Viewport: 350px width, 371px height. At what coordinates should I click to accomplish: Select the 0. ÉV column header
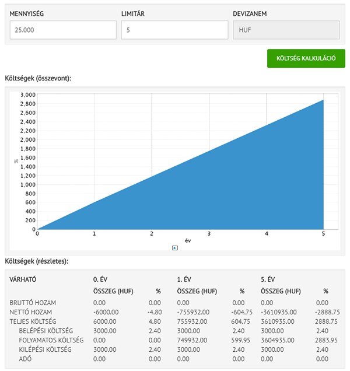(103, 279)
